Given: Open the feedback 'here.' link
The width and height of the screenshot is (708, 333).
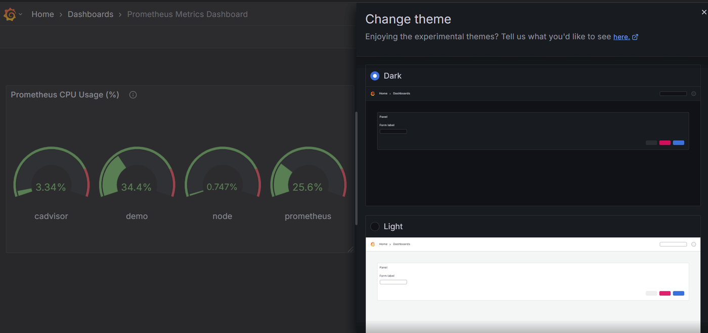Looking at the screenshot, I should (x=622, y=36).
